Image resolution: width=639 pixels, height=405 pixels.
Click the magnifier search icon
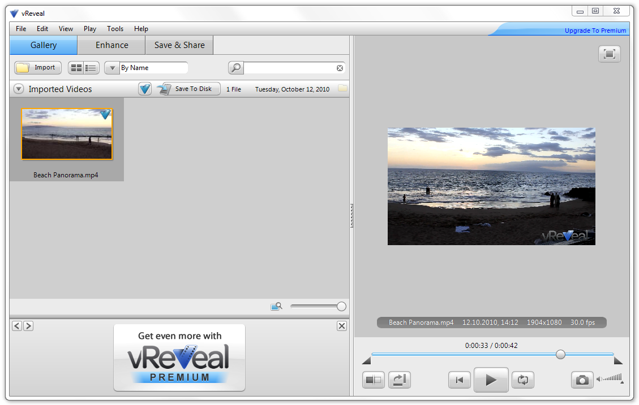236,68
